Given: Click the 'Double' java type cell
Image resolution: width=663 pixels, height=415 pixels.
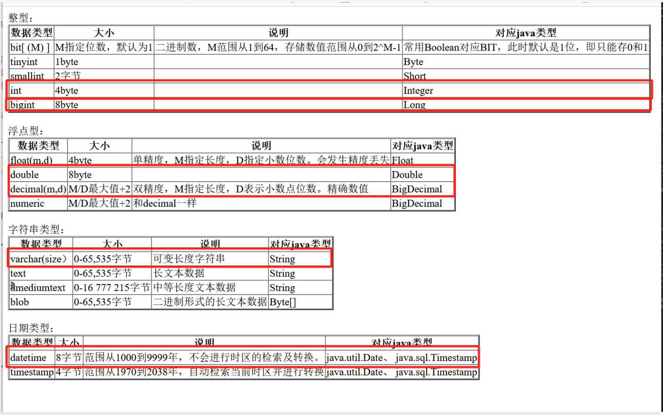Looking at the screenshot, I should pyautogui.click(x=423, y=175).
